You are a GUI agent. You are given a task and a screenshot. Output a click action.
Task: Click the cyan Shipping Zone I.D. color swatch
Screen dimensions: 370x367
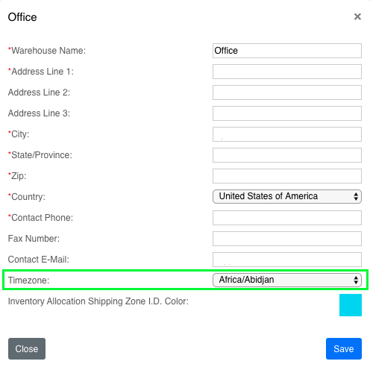[351, 305]
